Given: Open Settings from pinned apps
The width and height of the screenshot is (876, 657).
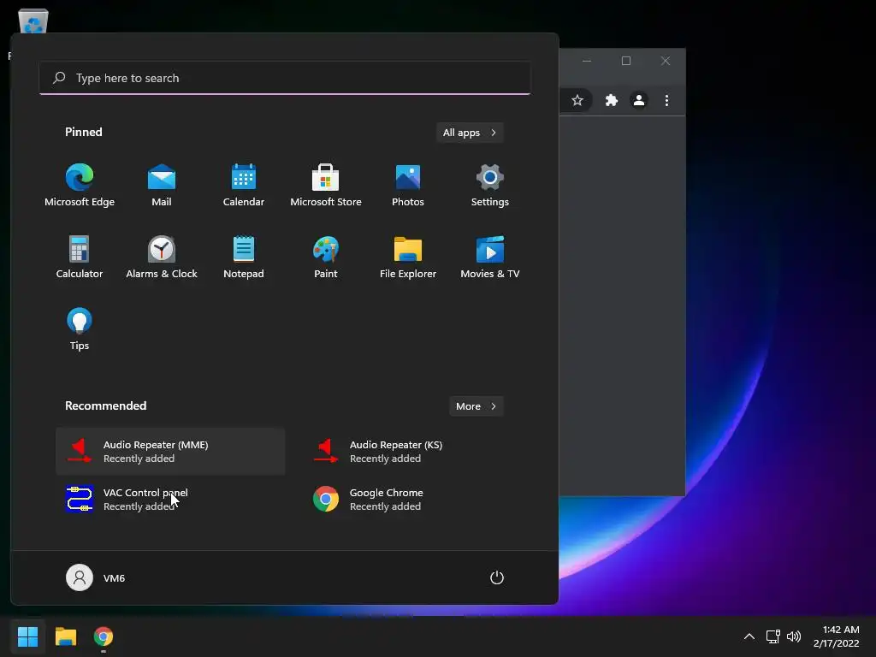Looking at the screenshot, I should coord(490,186).
